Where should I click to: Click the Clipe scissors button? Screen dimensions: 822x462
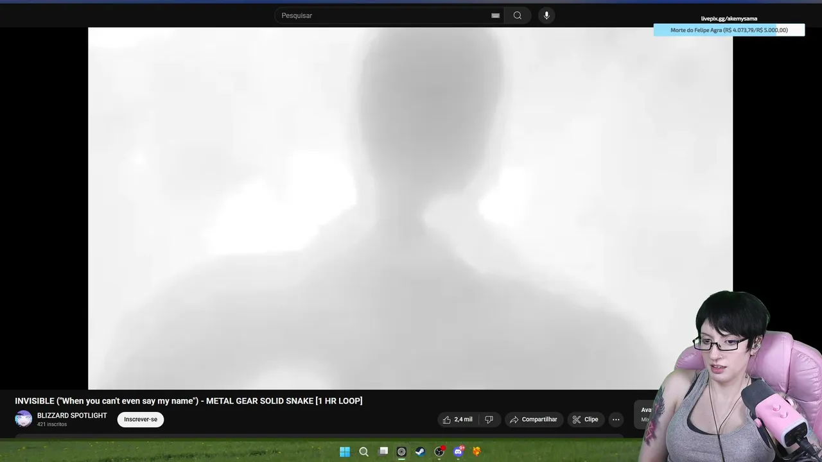pyautogui.click(x=586, y=420)
